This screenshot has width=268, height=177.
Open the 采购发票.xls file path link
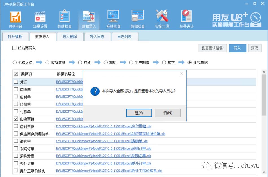pyautogui.click(x=103, y=156)
